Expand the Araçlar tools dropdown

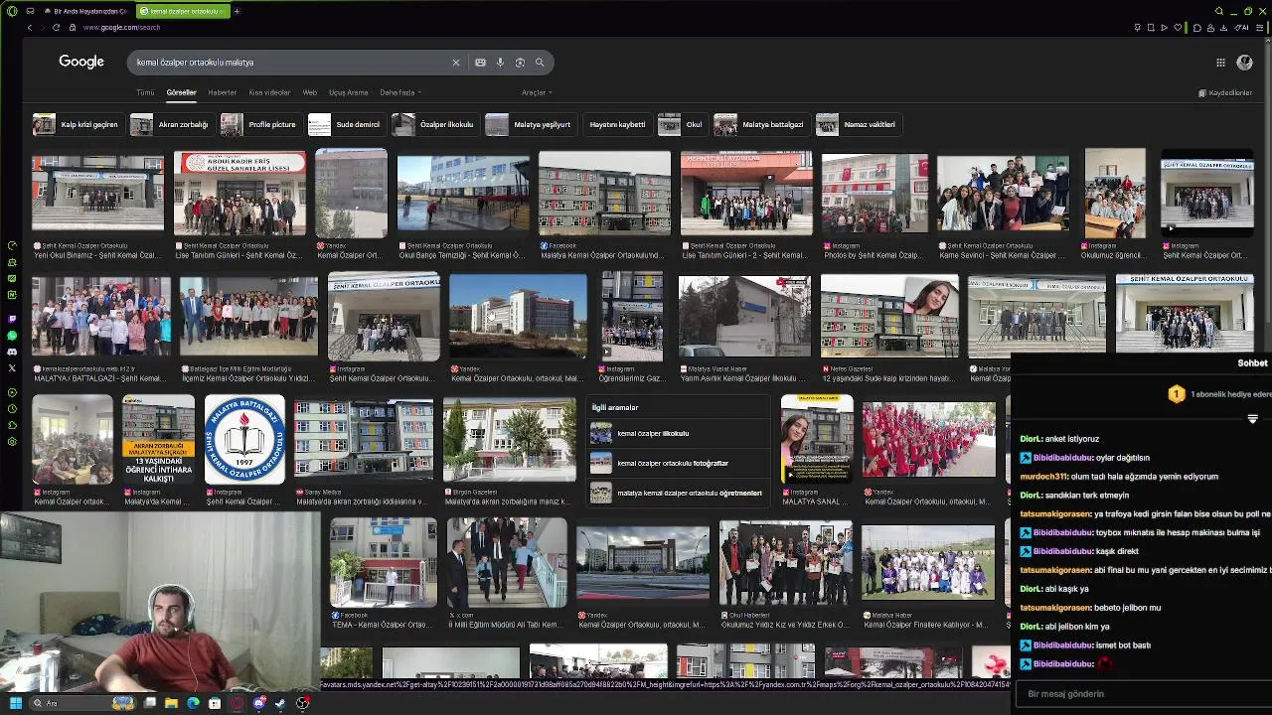tap(537, 92)
